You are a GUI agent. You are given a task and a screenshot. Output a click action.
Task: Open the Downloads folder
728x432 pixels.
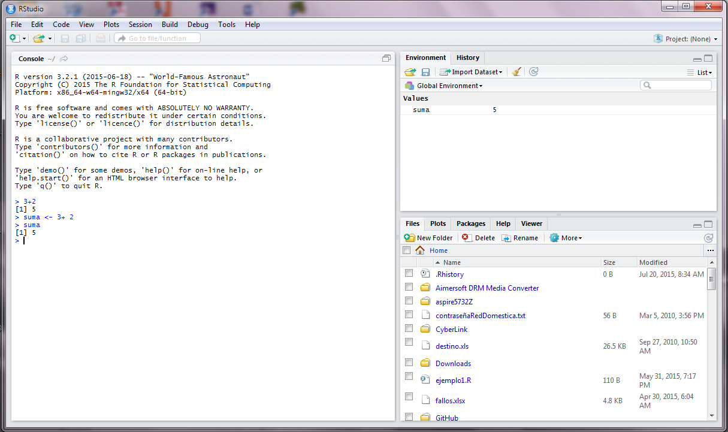453,363
